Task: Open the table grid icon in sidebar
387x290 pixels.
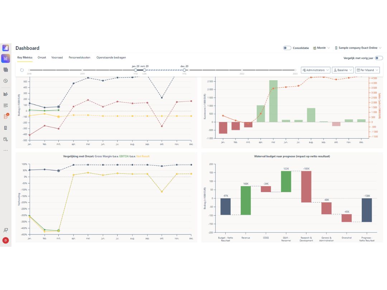Action: pyautogui.click(x=6, y=70)
